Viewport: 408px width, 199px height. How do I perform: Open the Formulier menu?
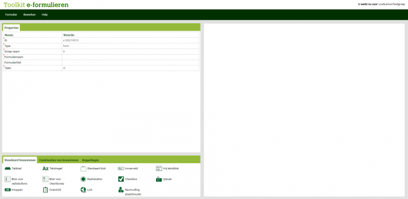[x=11, y=15]
